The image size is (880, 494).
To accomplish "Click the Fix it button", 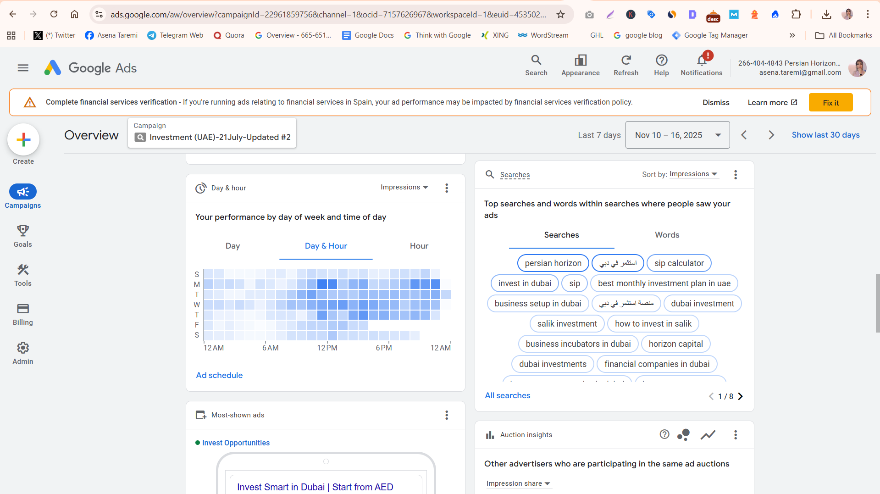I will (830, 103).
